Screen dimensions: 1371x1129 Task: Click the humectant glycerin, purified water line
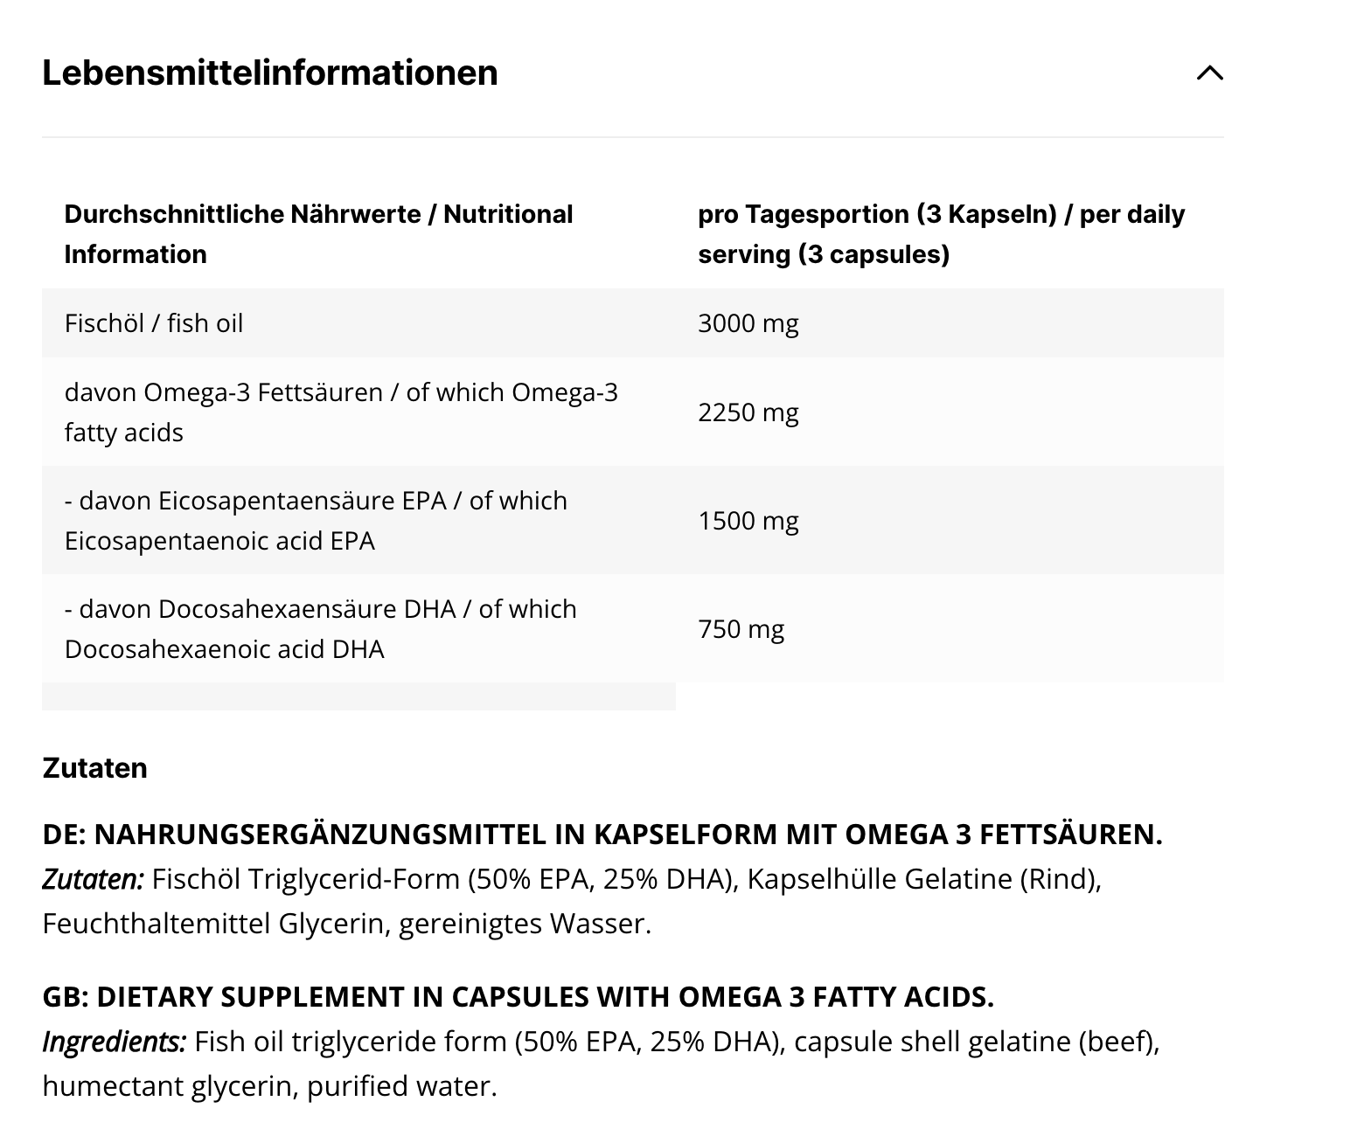pyautogui.click(x=269, y=1086)
